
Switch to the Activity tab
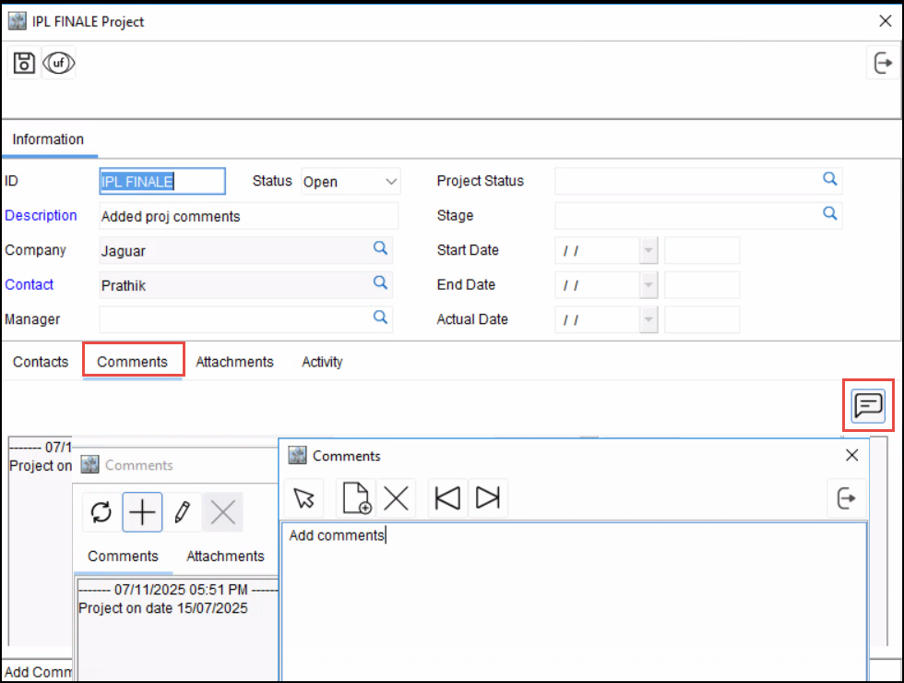tap(322, 362)
